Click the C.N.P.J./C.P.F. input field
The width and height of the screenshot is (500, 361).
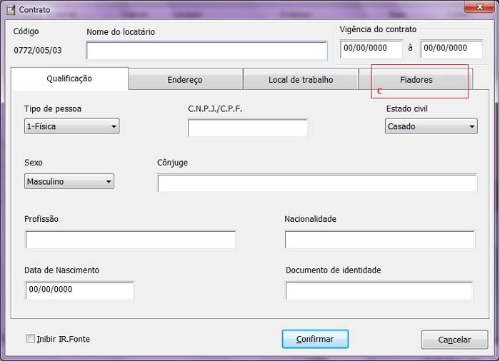coord(247,128)
